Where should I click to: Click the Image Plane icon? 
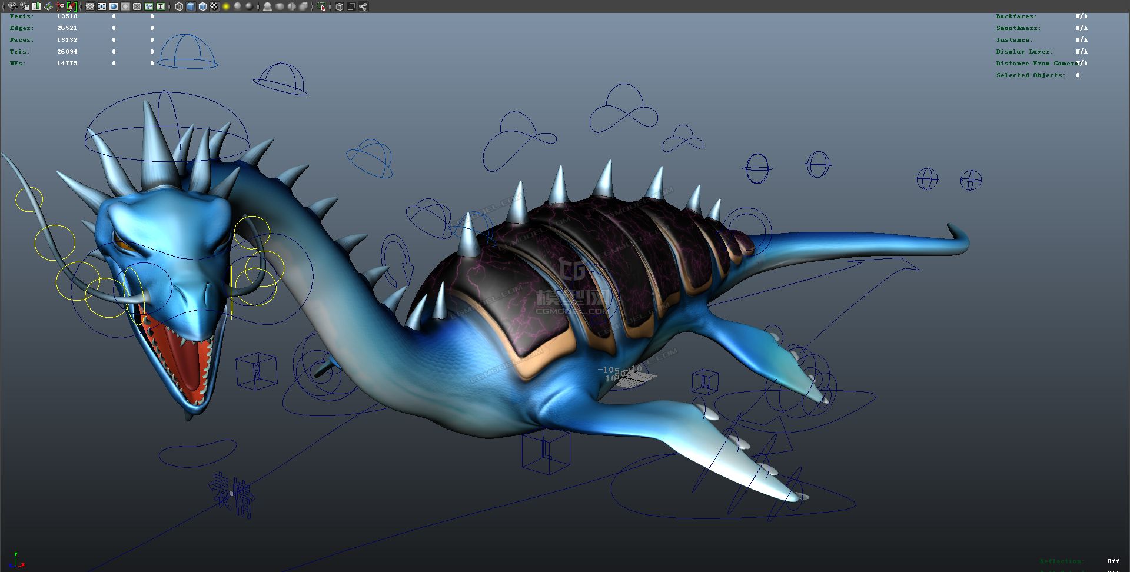48,6
